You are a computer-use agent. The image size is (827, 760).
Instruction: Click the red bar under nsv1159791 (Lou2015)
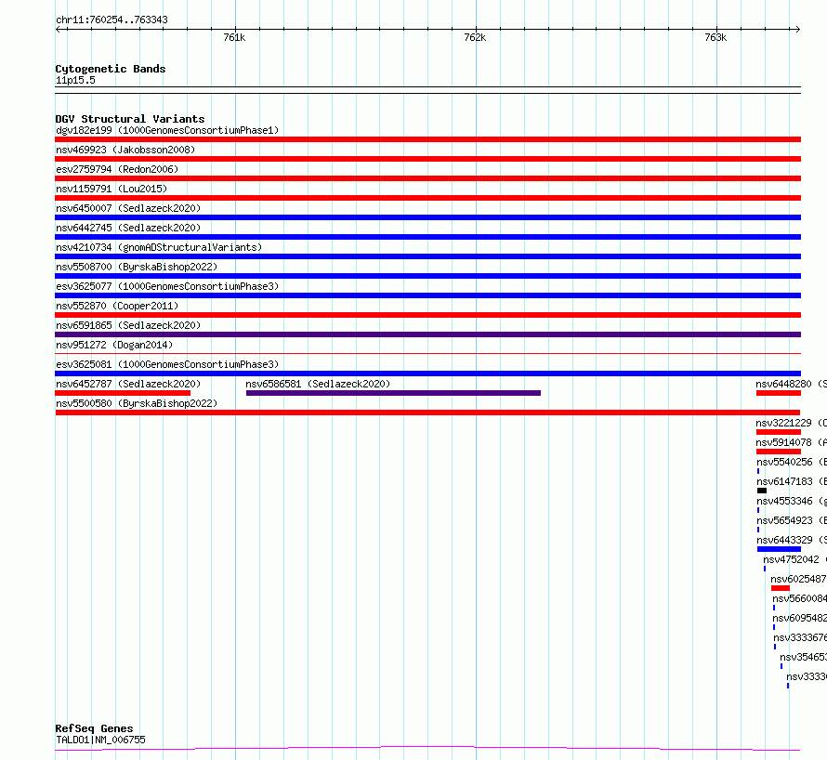(427, 198)
